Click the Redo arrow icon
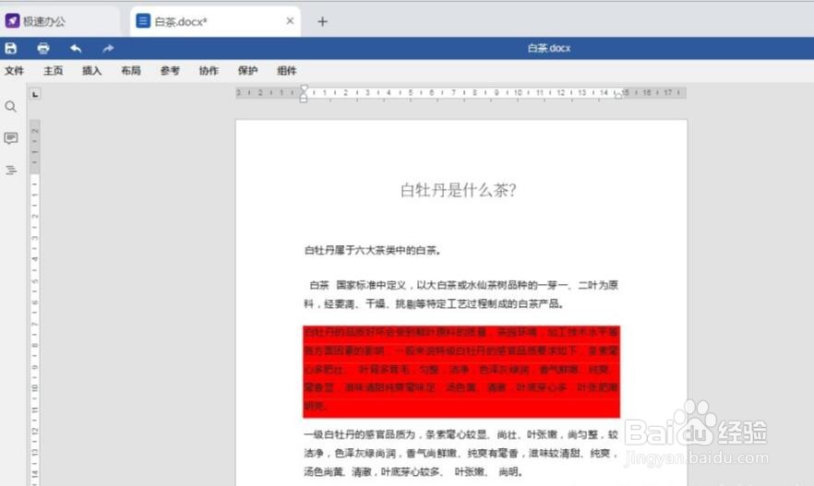 coord(108,48)
